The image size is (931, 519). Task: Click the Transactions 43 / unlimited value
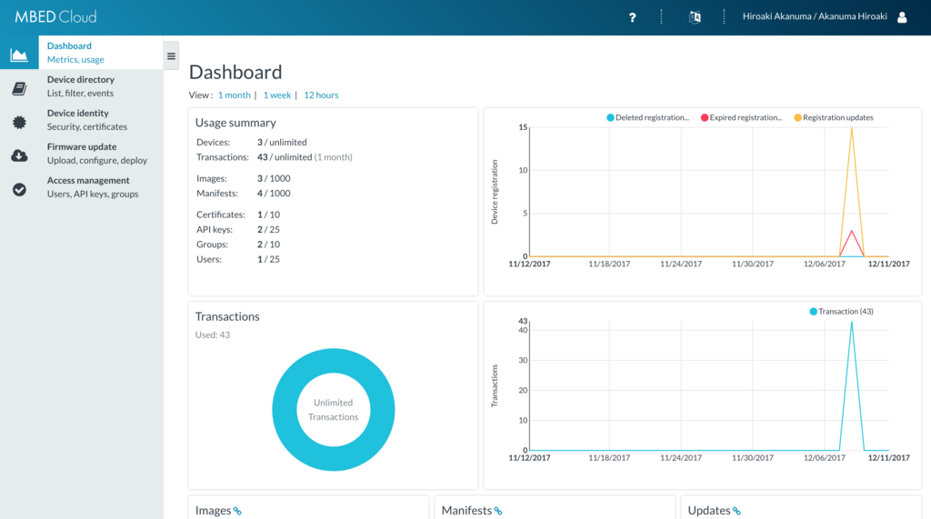tap(305, 157)
